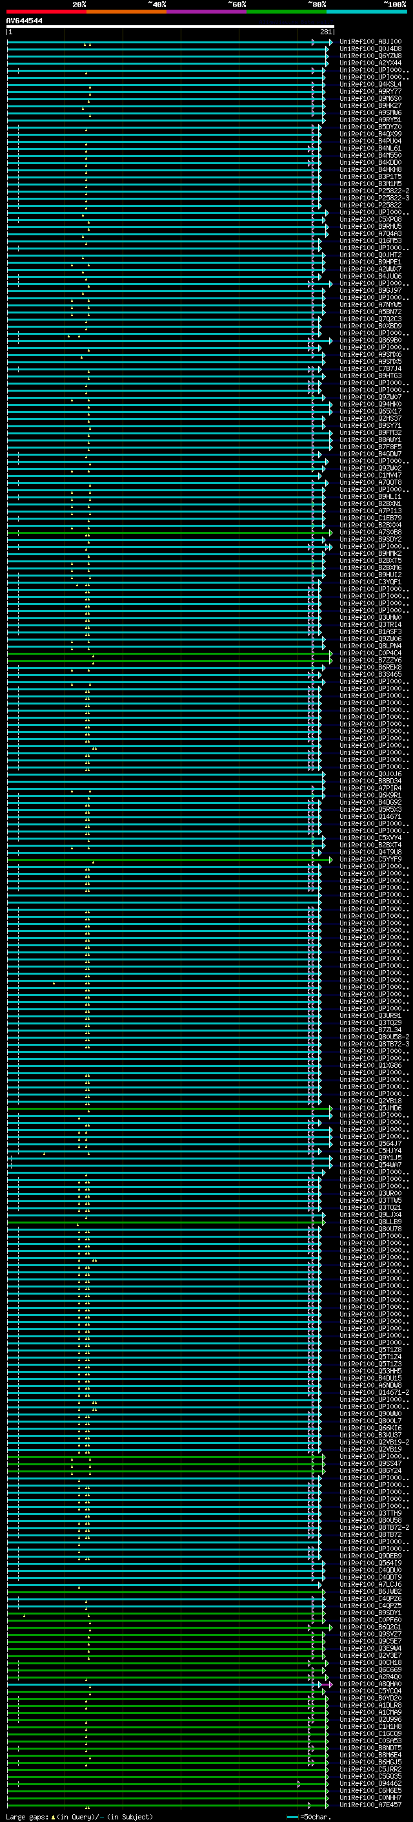The image size is (413, 1822).
Task: Click the last hit label UniRef100_A7E457
Action: pyautogui.click(x=370, y=1805)
